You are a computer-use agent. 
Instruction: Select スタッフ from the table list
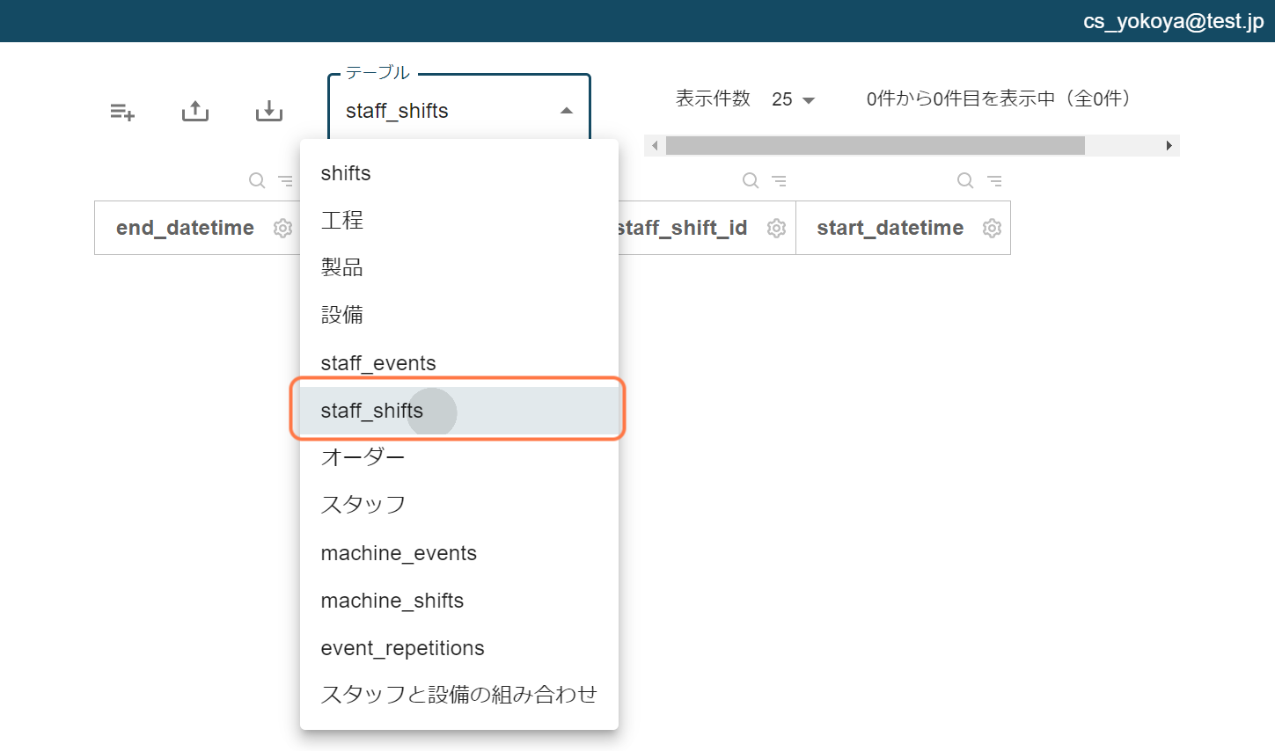tap(459, 506)
